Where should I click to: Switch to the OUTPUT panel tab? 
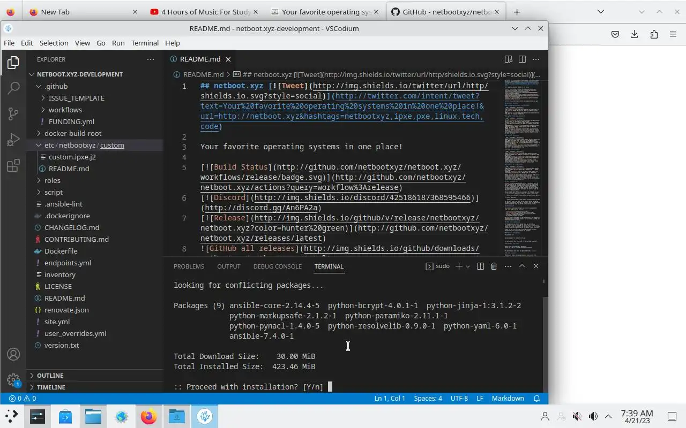(229, 266)
